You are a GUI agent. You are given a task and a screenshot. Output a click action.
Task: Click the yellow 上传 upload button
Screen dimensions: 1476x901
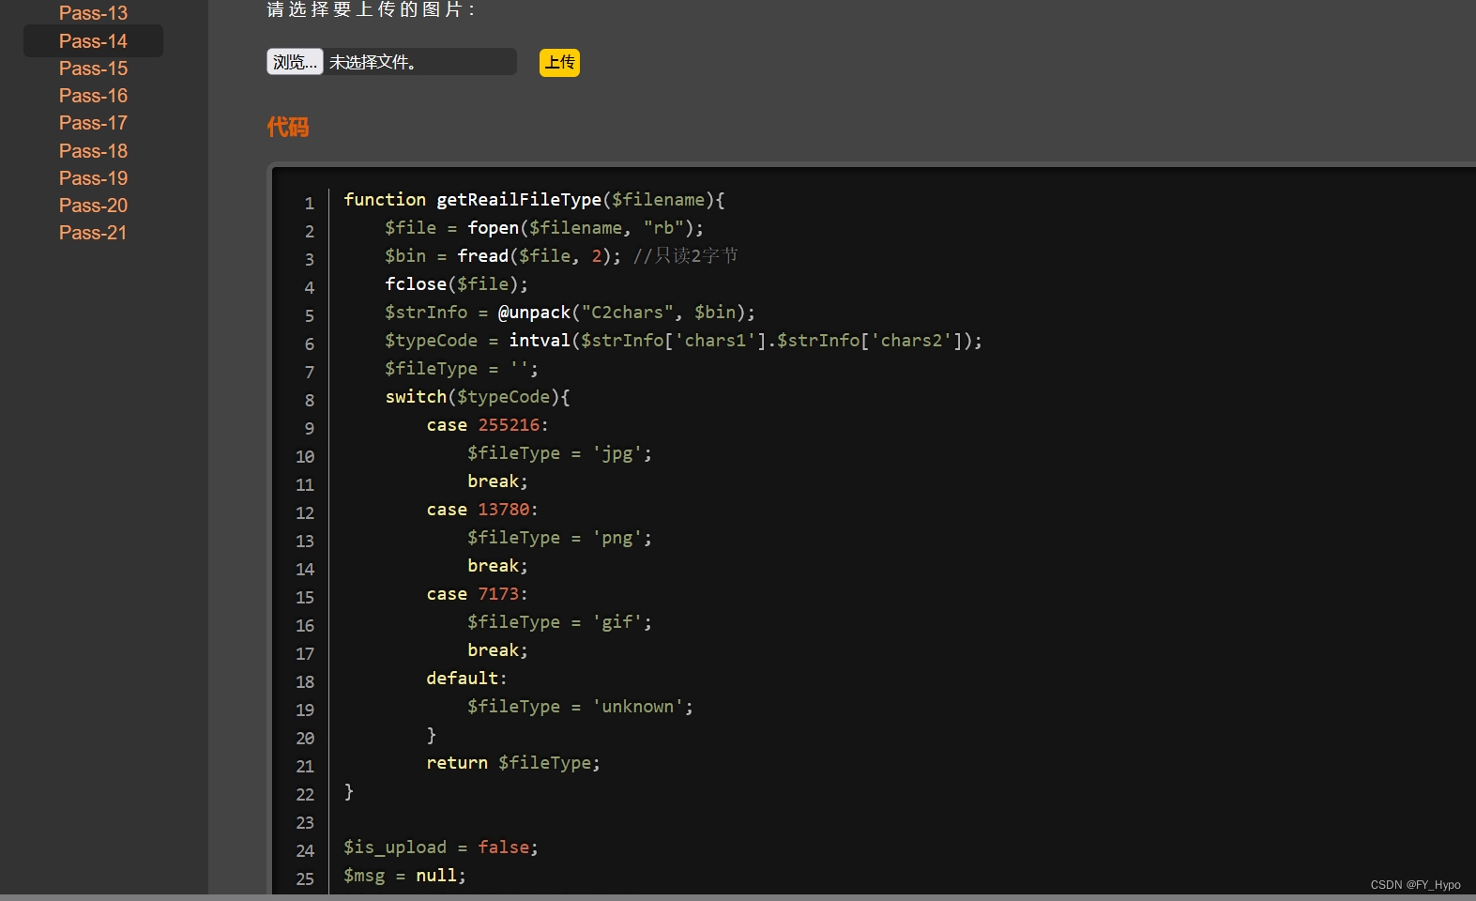[559, 63]
